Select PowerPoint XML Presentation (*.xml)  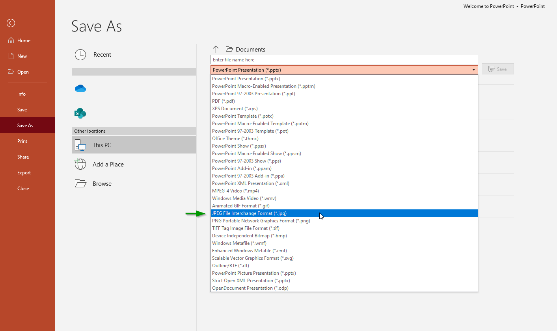coord(344,183)
